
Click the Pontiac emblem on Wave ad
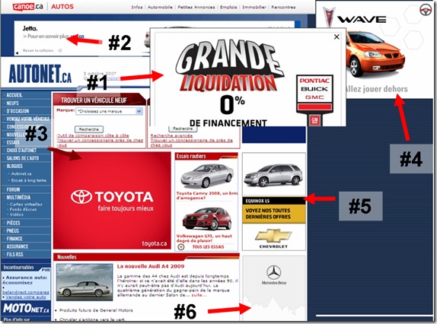[329, 17]
